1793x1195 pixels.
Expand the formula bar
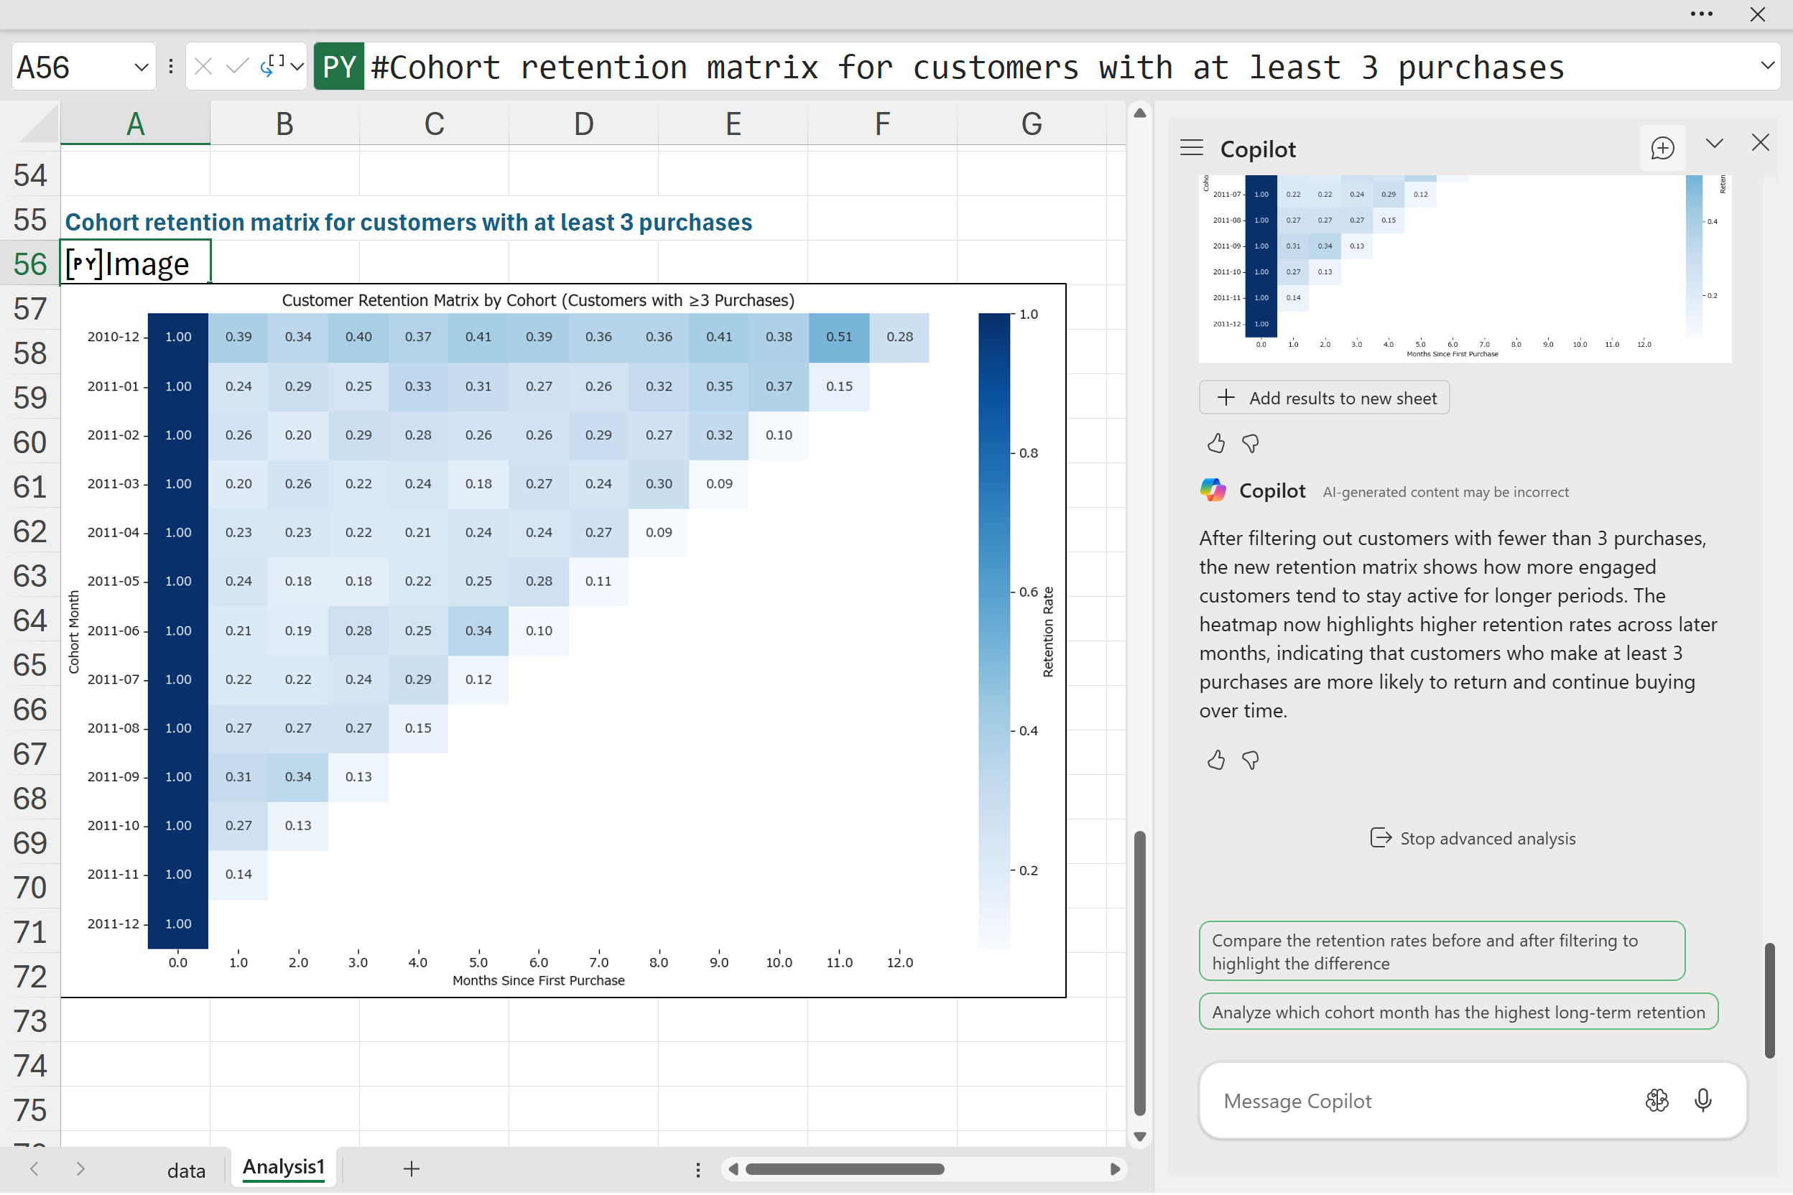point(1767,65)
